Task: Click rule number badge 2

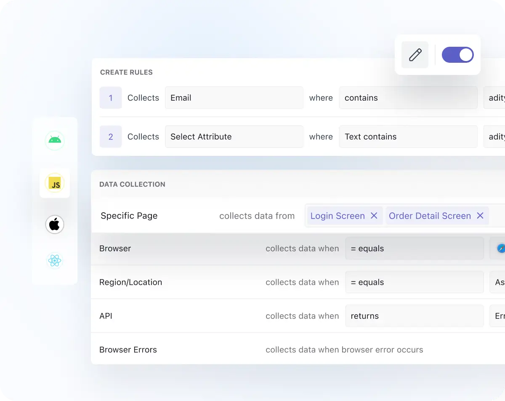Action: 110,136
